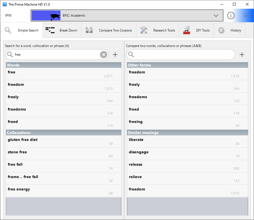This screenshot has height=220, width=254.
Task: Open the Compare Two Corpora tab
Action: (109, 30)
